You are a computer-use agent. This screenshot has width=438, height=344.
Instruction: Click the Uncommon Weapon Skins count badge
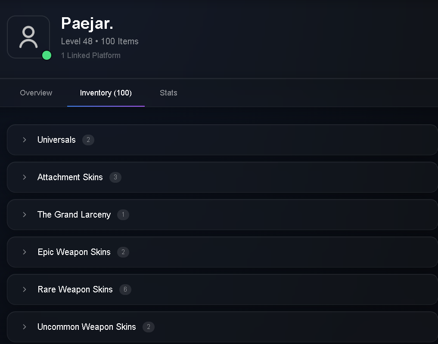tap(149, 327)
